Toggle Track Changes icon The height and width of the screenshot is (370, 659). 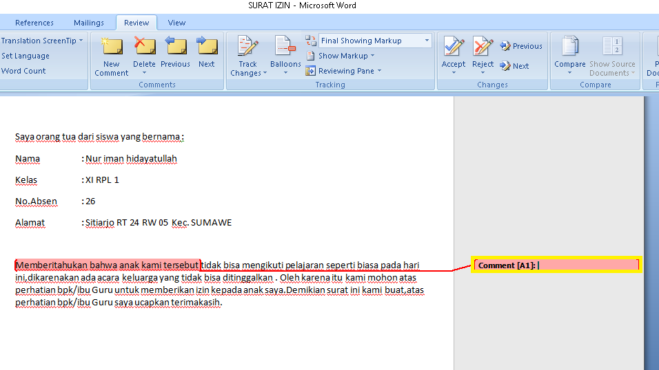[x=247, y=47]
